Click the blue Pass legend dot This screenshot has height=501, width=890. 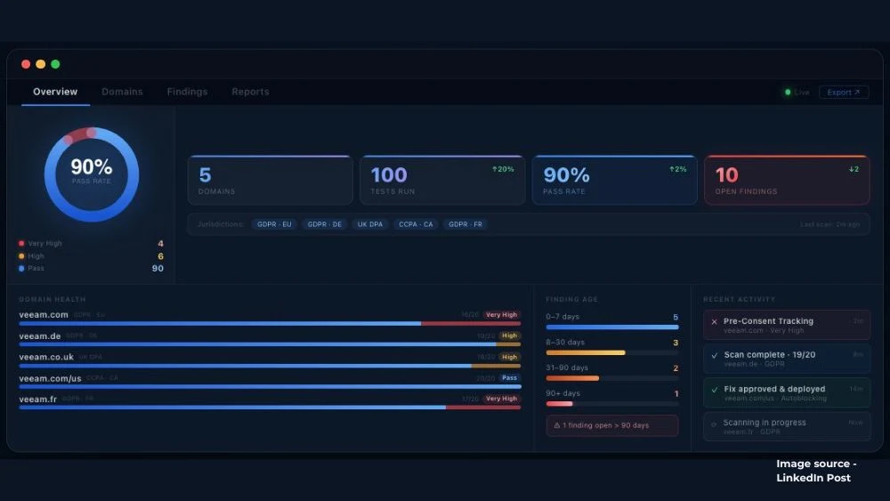21,269
